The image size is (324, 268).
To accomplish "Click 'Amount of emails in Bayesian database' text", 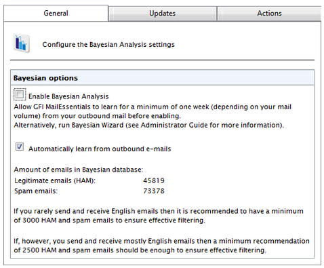I will 78,170.
